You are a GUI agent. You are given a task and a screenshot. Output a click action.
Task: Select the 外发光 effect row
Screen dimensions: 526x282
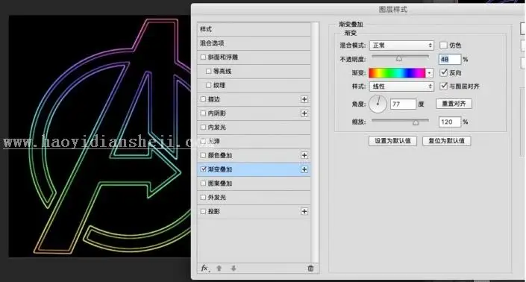[254, 197]
